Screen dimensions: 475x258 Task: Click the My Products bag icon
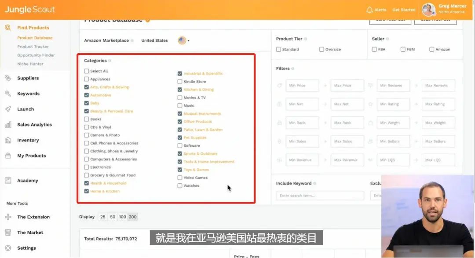(x=8, y=156)
